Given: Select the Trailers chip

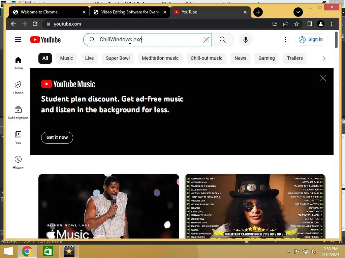Looking at the screenshot, I should pos(295,58).
